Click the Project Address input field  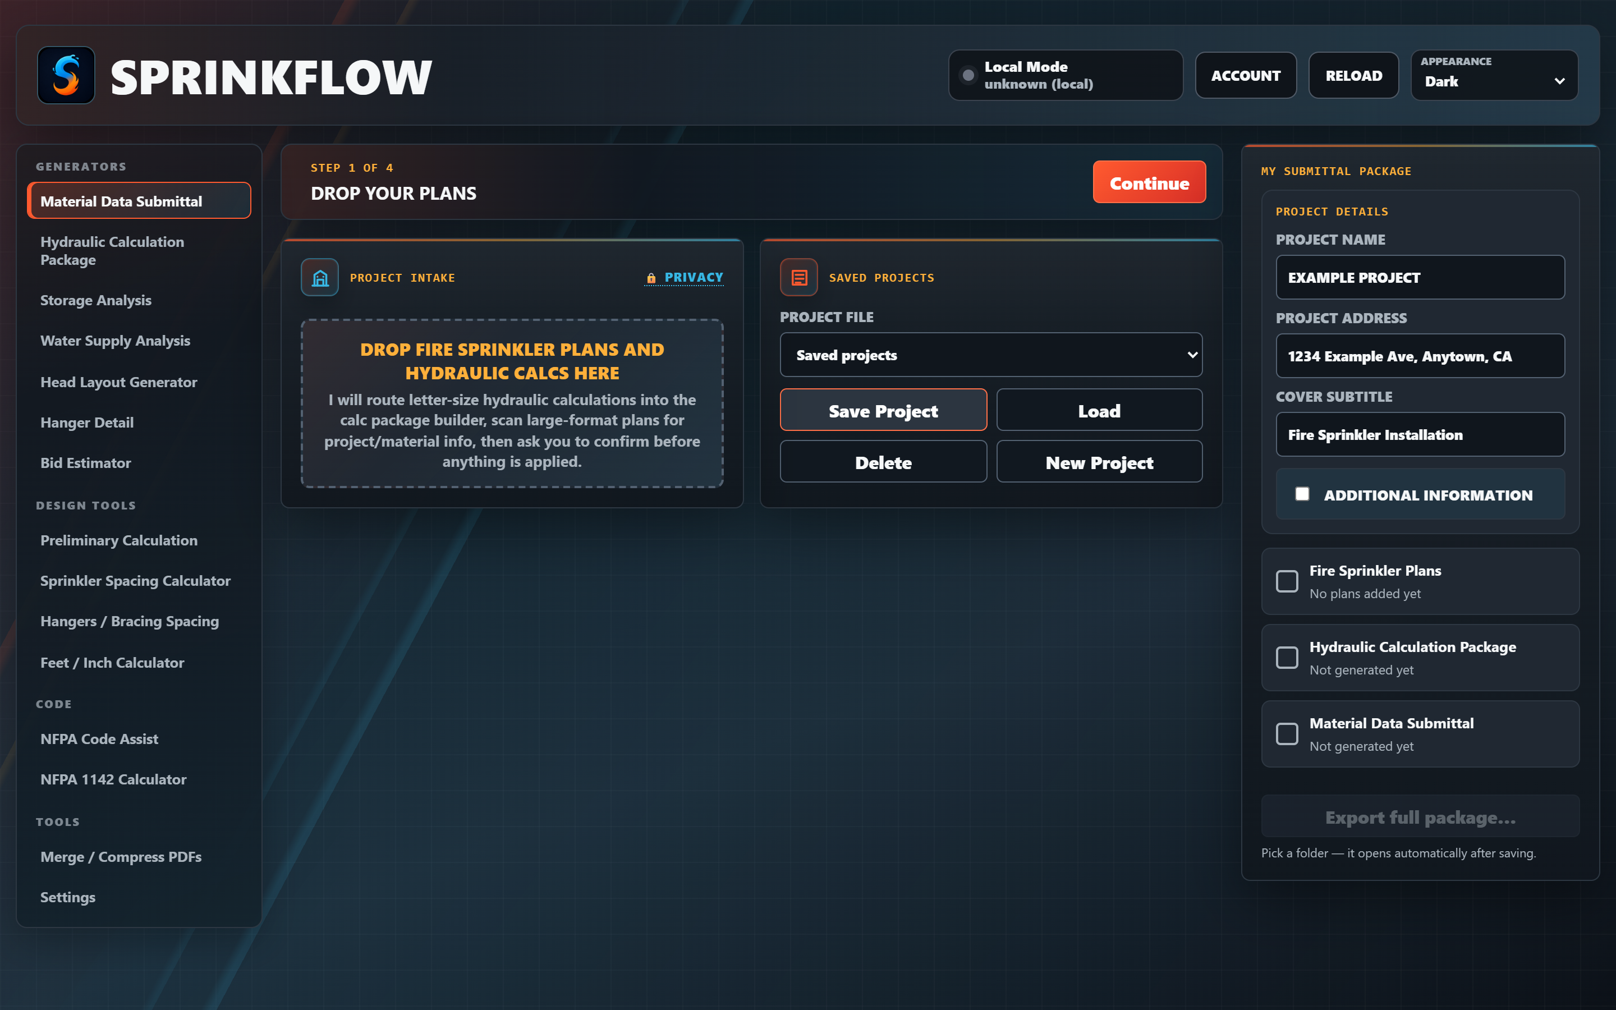pyautogui.click(x=1420, y=356)
